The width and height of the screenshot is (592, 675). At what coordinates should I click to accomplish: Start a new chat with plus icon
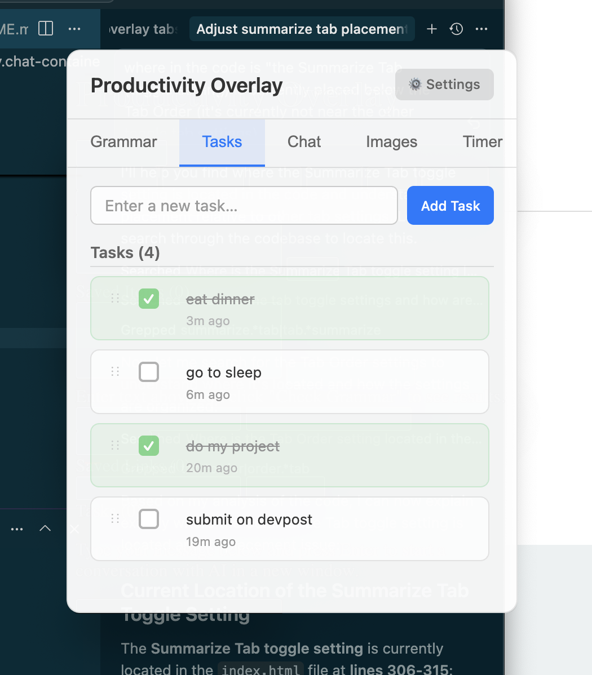click(x=432, y=29)
